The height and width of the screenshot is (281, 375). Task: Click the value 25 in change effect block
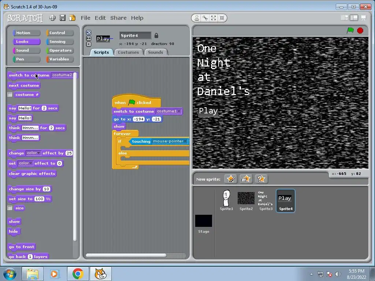(69, 153)
